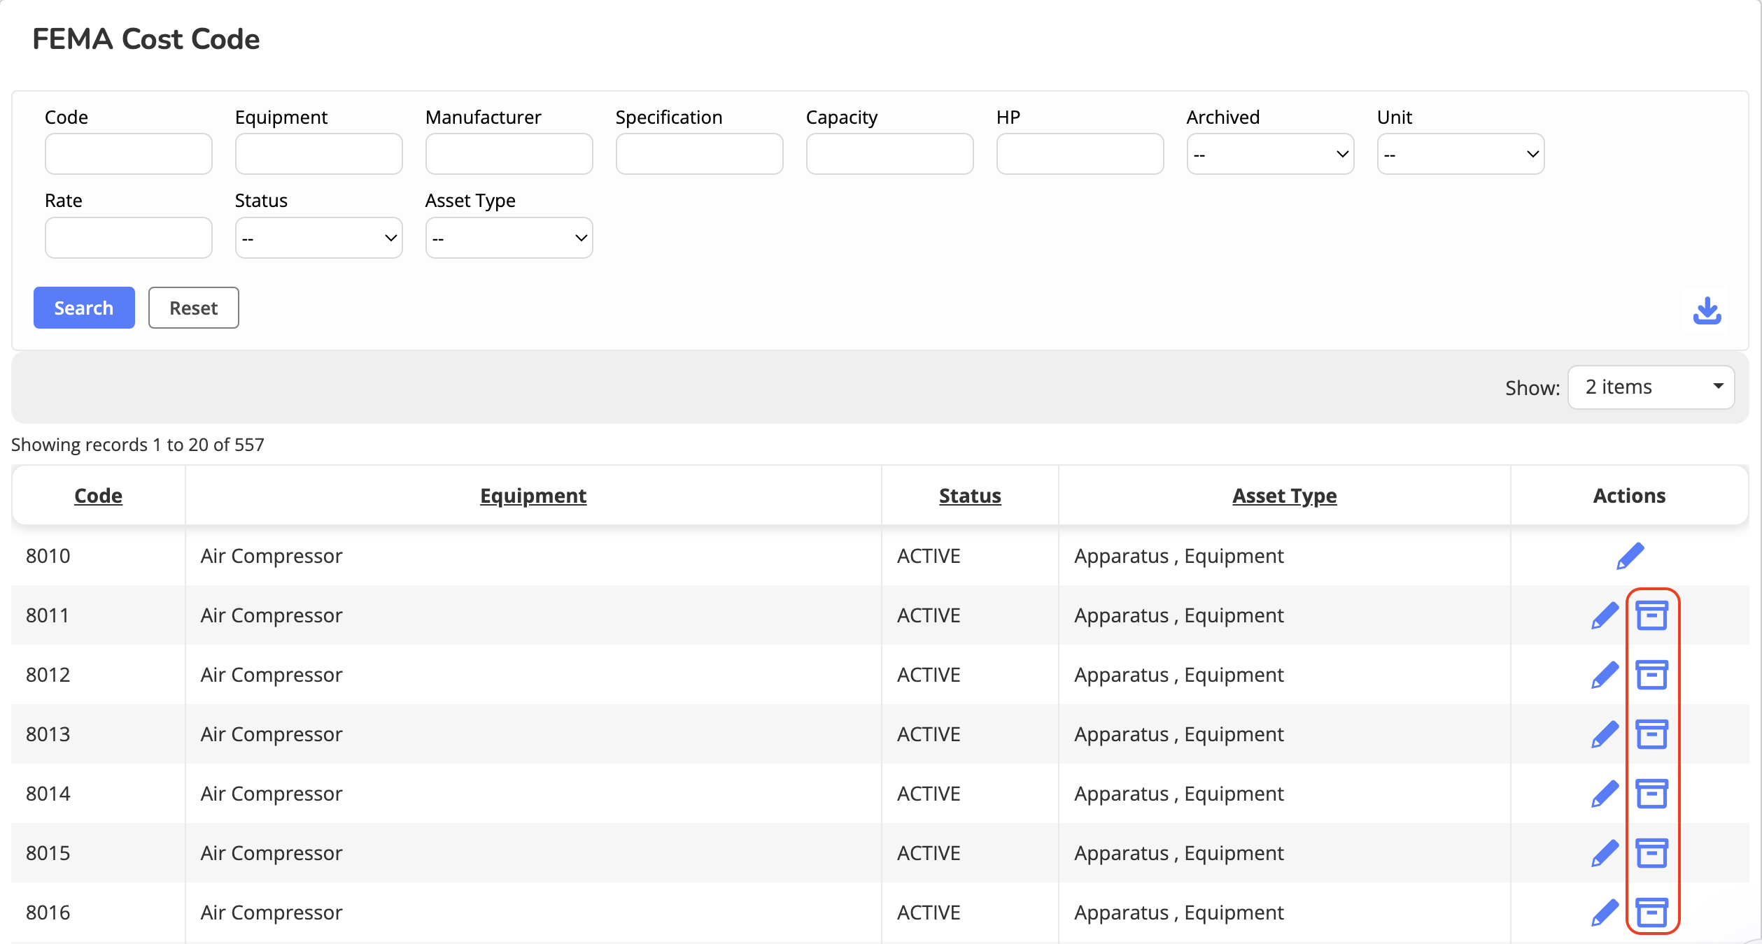Open the Archived filter dropdown
1762x944 pixels.
[x=1270, y=154]
